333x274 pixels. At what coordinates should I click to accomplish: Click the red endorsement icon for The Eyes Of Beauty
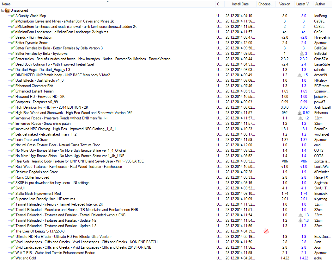pos(266,231)
